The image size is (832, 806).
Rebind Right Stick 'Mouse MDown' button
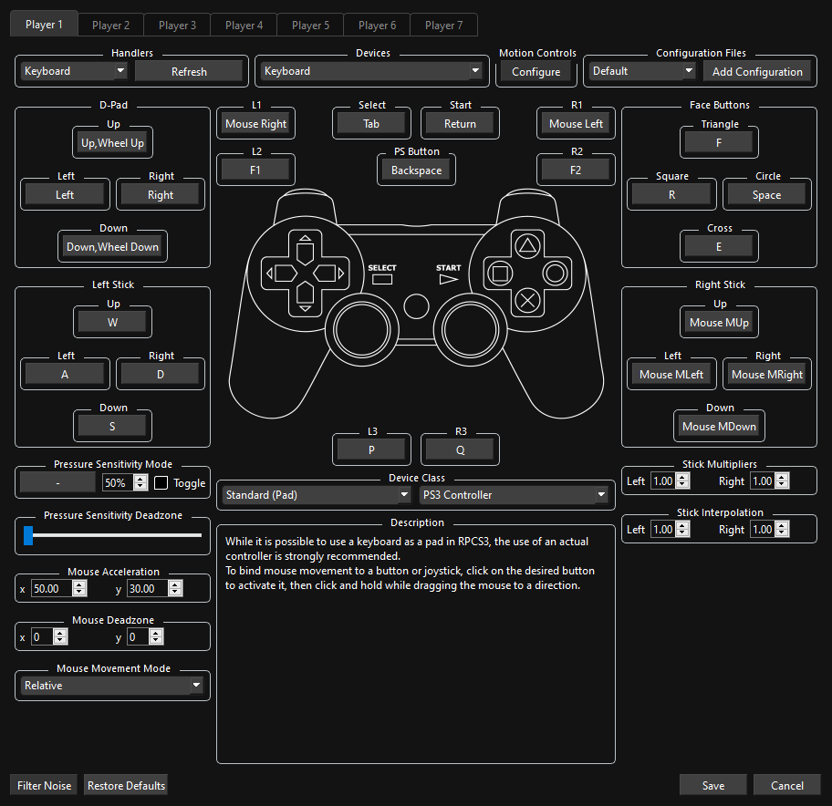coord(719,426)
